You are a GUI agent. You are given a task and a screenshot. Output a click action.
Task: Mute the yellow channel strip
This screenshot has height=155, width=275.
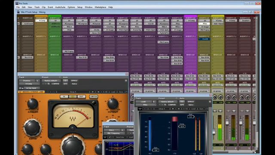click(220, 111)
